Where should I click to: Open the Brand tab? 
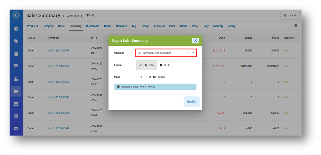click(184, 26)
